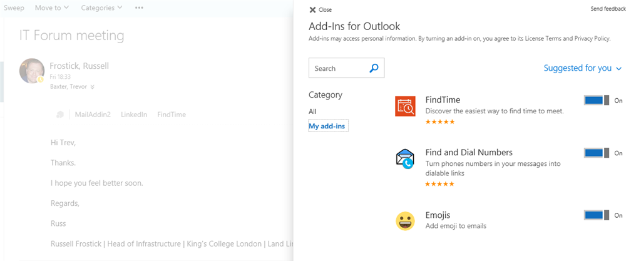The width and height of the screenshot is (641, 261).
Task: Click the speech bubble add-in icon
Action: click(x=60, y=115)
